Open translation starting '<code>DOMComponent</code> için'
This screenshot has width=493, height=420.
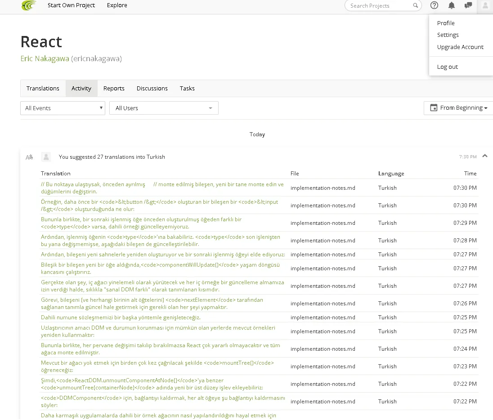click(163, 402)
